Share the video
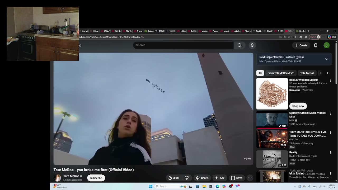Viewport: 338px width, 190px height. pyautogui.click(x=202, y=178)
